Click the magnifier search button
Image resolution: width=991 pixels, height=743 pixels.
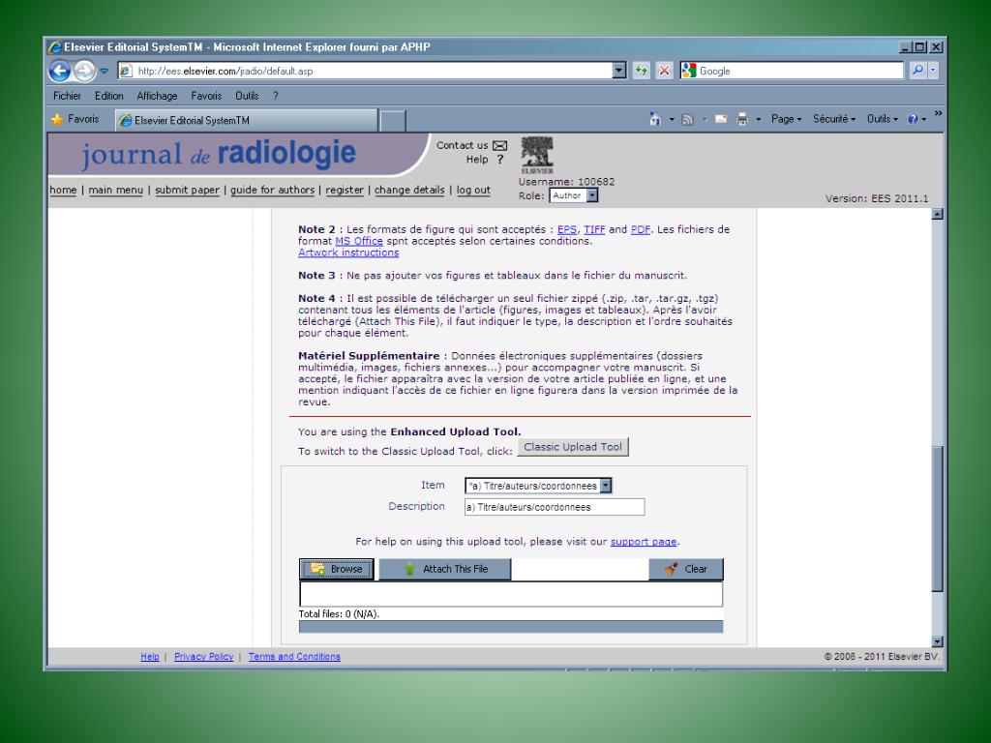point(917,71)
